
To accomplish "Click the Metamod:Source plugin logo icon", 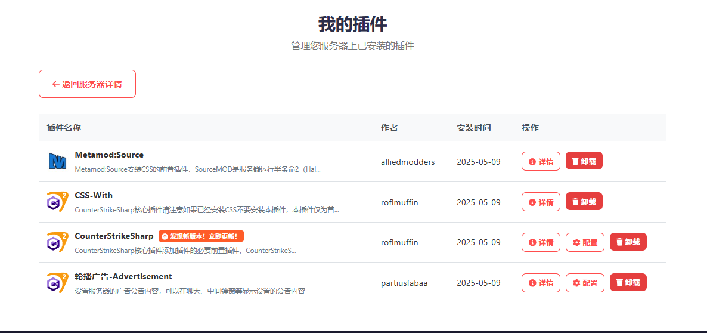I will 57,162.
